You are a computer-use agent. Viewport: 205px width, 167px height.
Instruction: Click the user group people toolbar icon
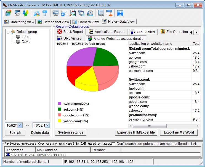(x=26, y=13)
